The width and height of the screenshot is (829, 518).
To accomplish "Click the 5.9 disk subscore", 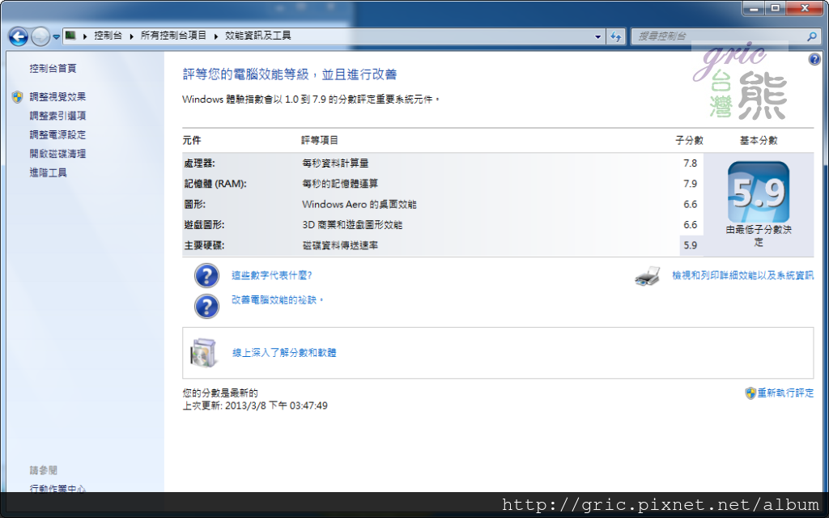I will point(690,246).
